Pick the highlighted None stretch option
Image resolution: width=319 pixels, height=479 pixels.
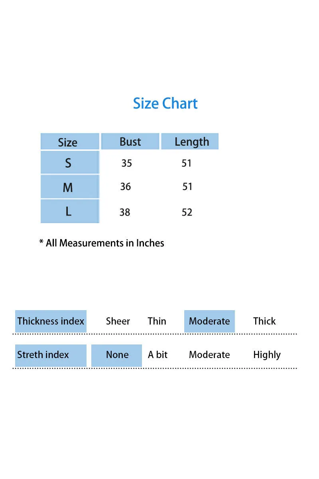tap(116, 355)
